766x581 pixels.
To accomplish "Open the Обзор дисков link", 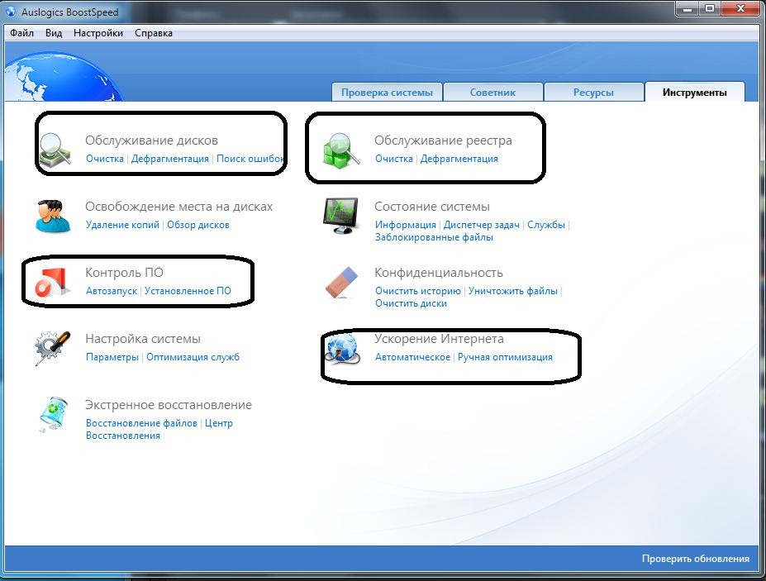I will coord(198,225).
